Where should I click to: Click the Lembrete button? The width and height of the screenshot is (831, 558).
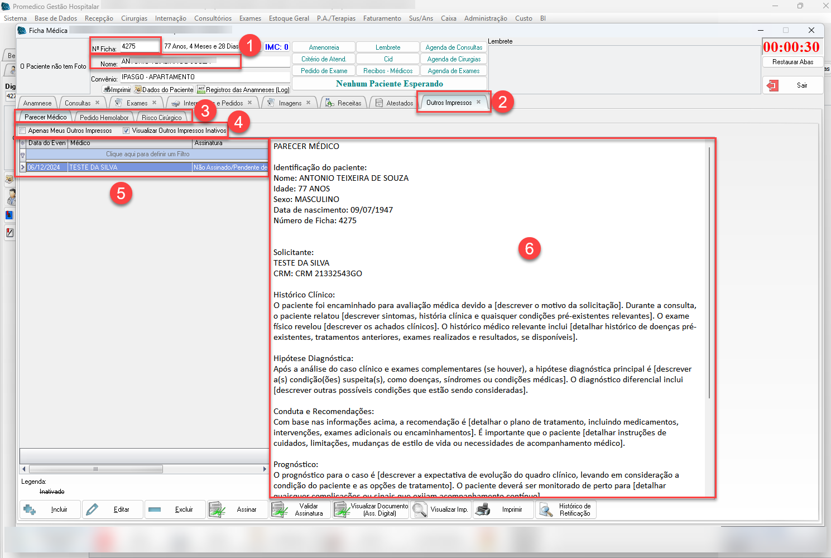tap(388, 47)
